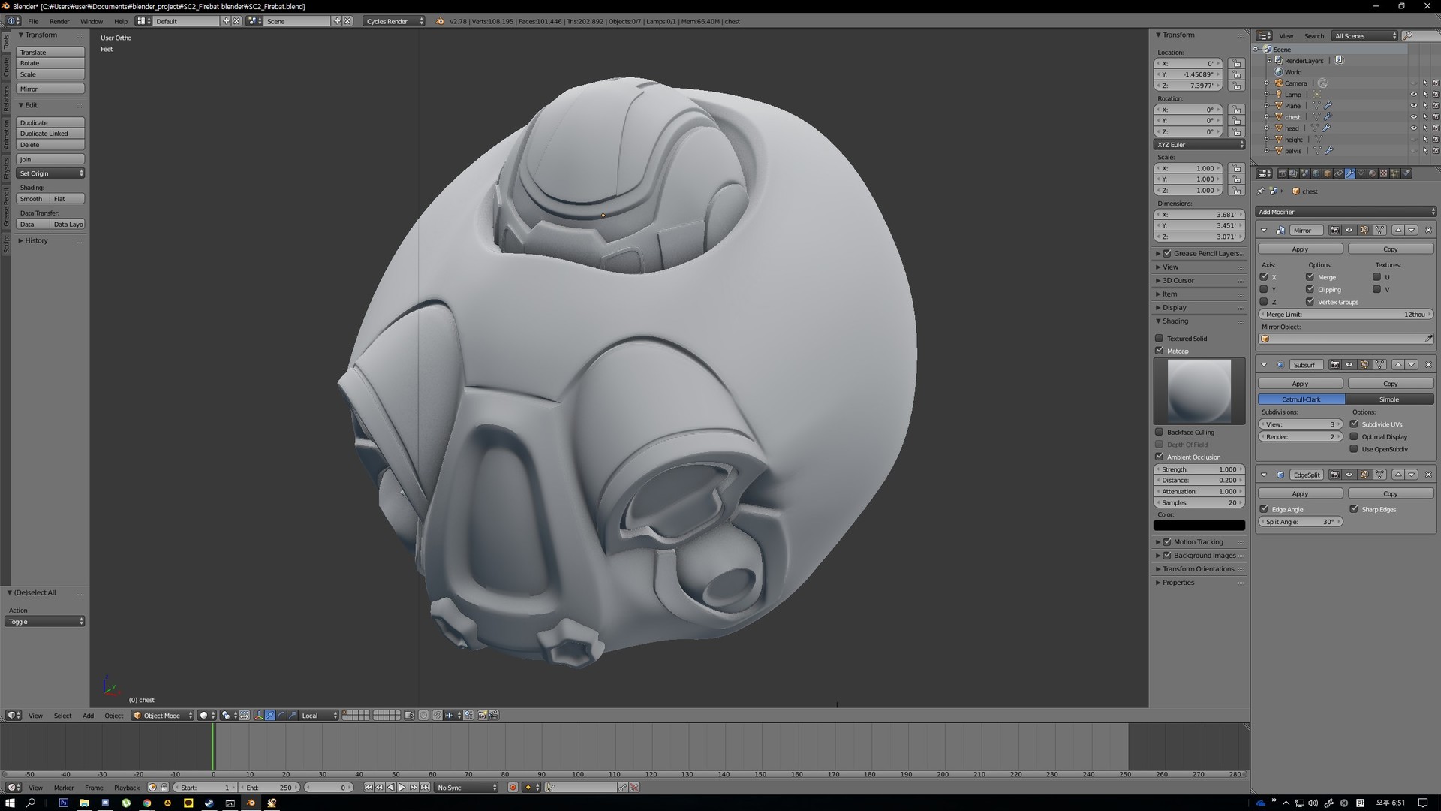1441x811 pixels.
Task: Launch Blender from the Windows taskbar
Action: tap(251, 803)
